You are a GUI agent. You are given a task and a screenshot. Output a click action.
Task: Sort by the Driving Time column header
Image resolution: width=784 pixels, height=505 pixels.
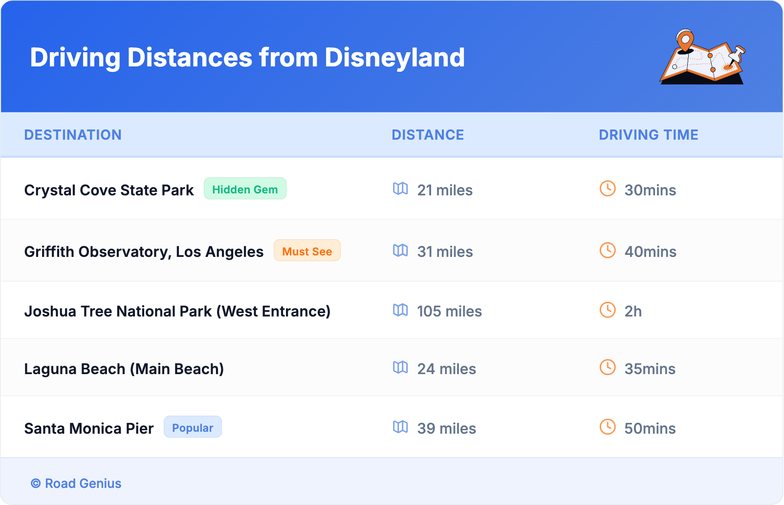click(x=649, y=135)
